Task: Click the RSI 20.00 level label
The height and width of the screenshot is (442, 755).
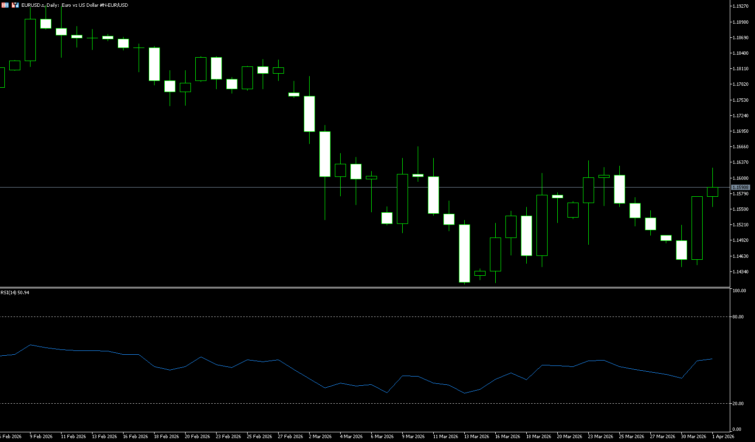Action: 738,404
